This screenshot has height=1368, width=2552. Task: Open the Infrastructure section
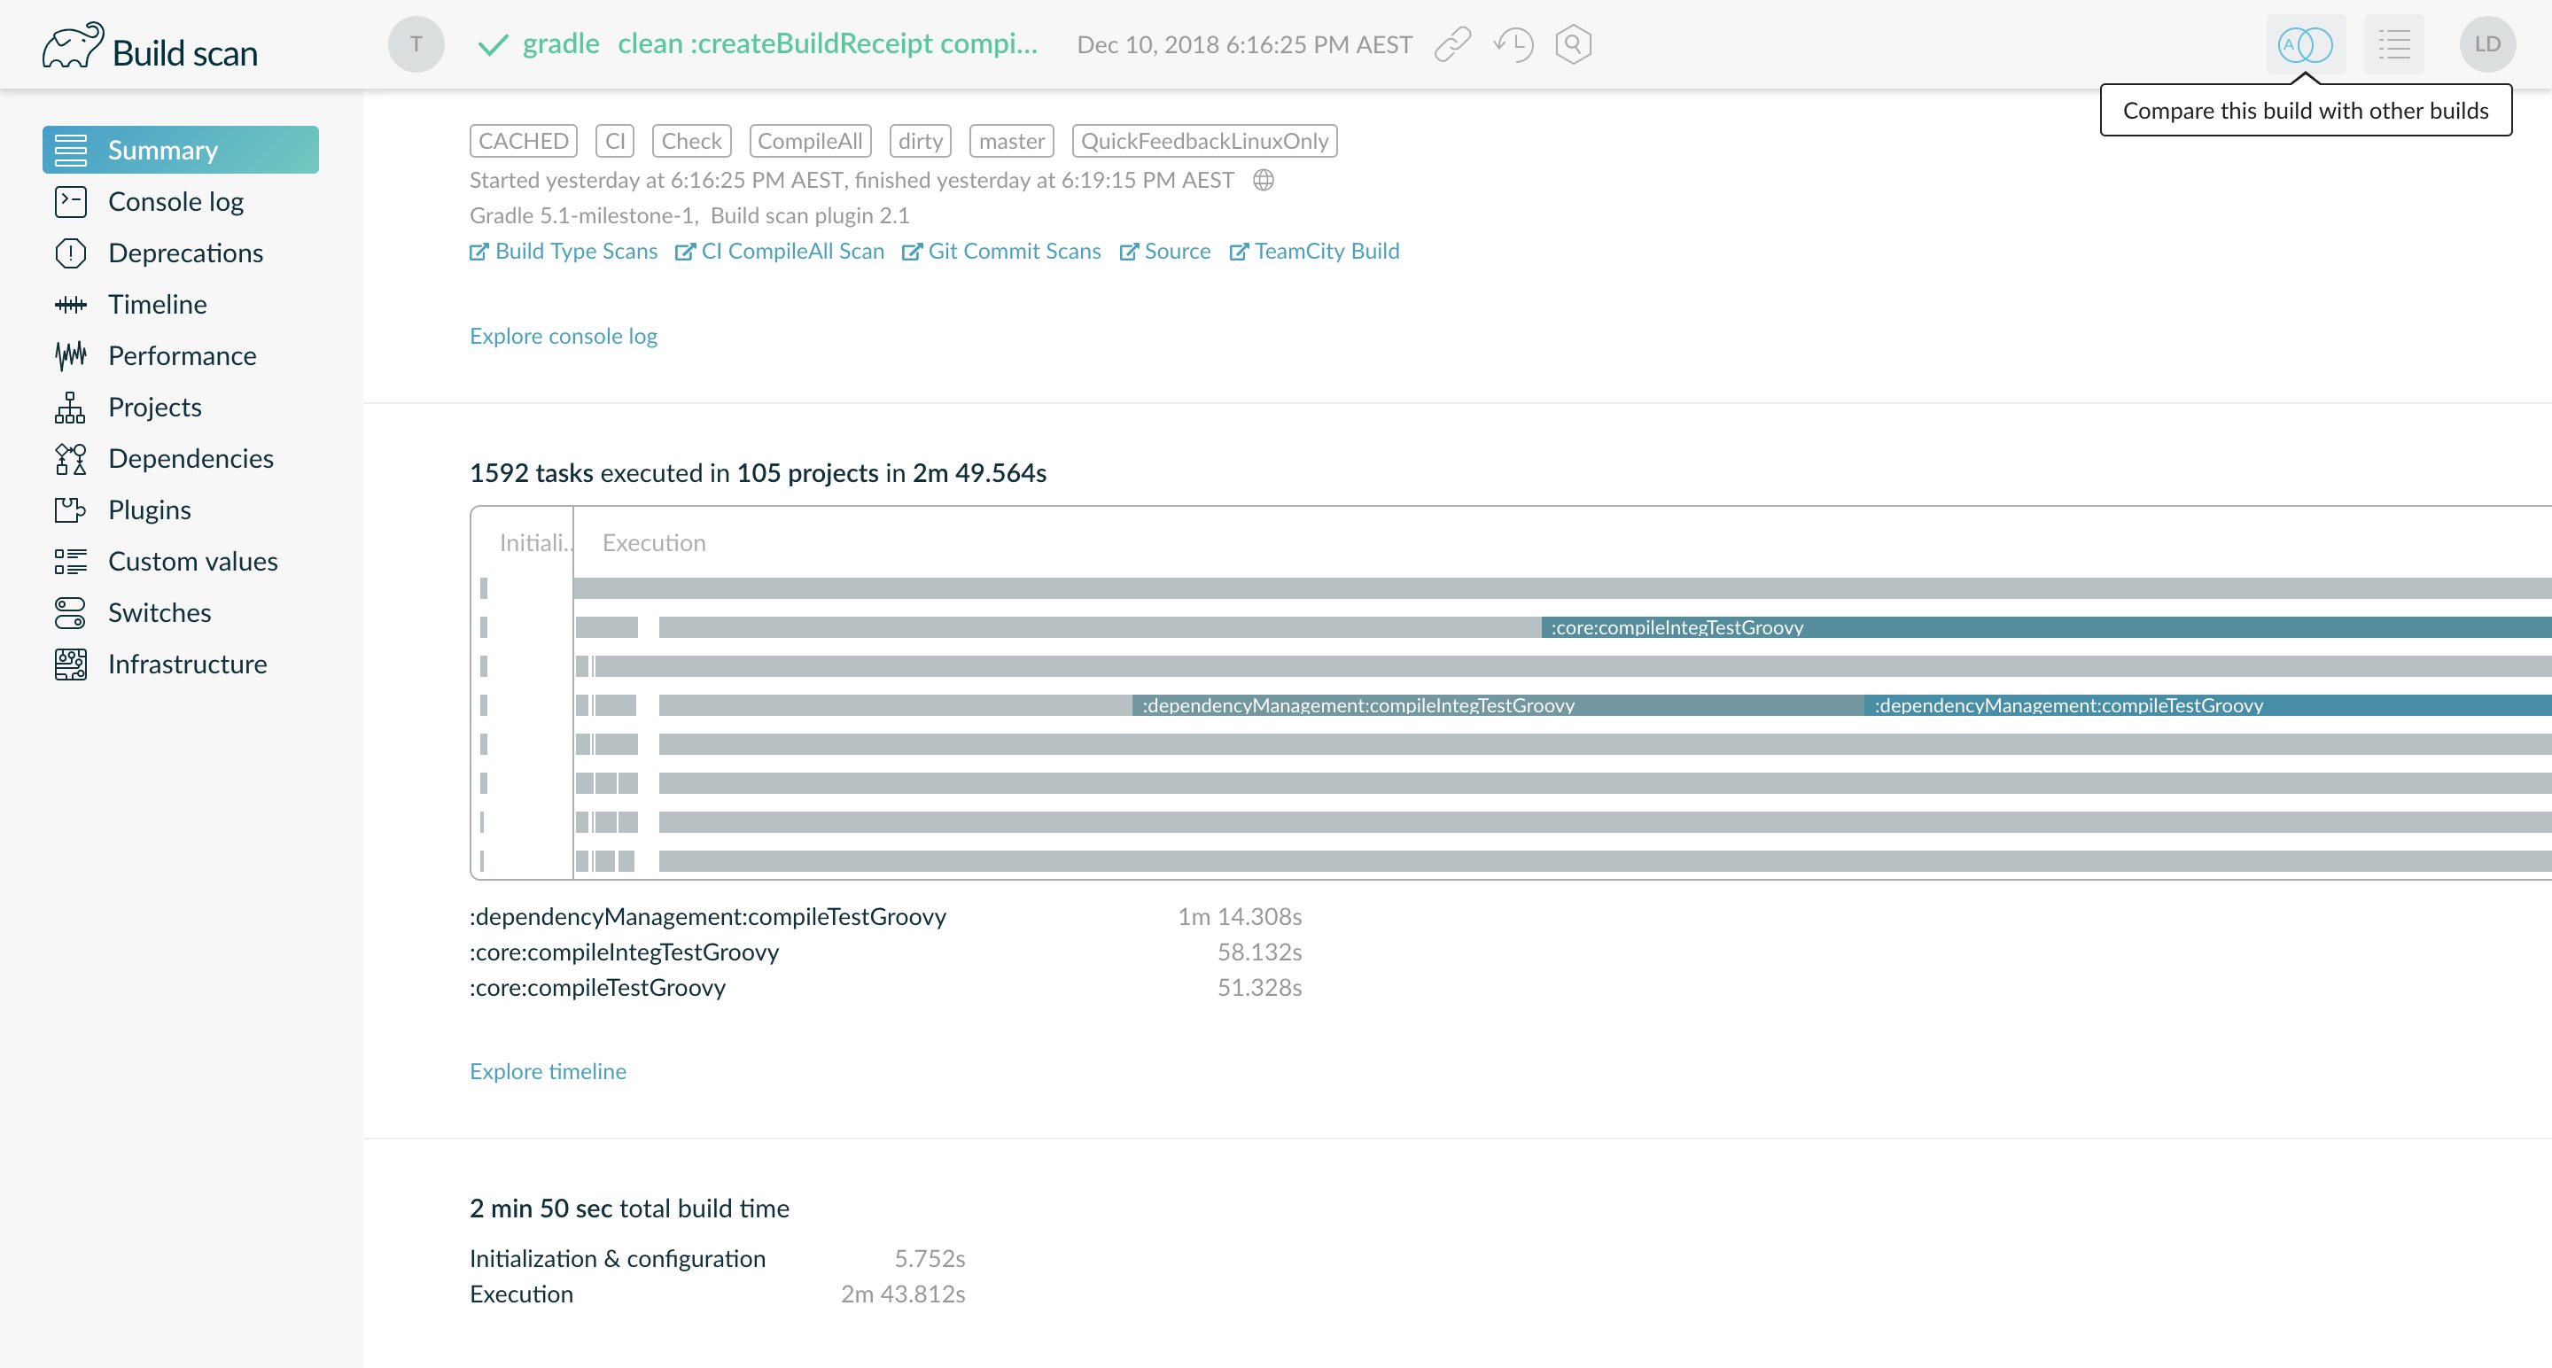click(x=187, y=664)
